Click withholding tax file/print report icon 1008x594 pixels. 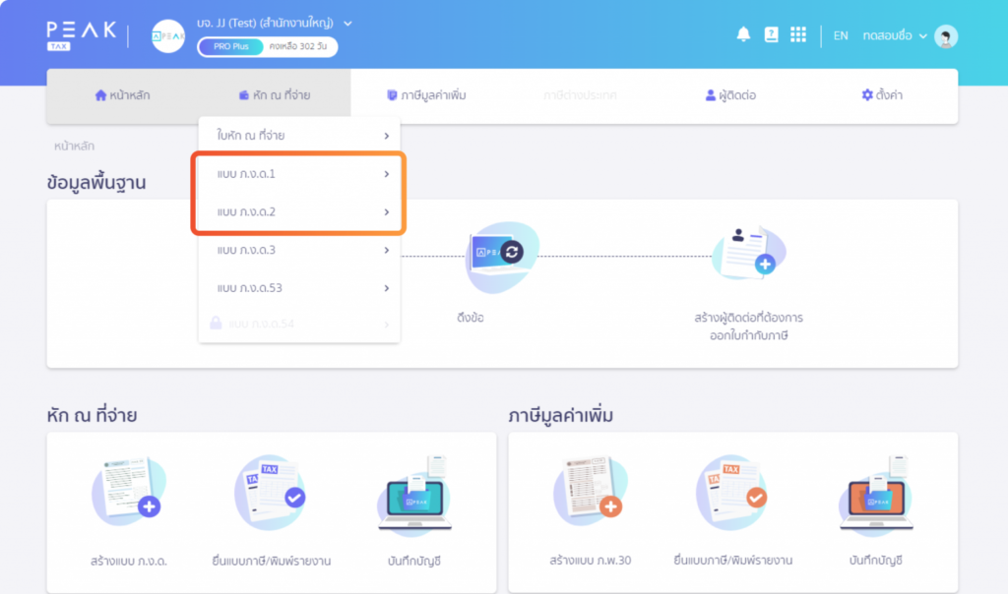[x=270, y=491]
